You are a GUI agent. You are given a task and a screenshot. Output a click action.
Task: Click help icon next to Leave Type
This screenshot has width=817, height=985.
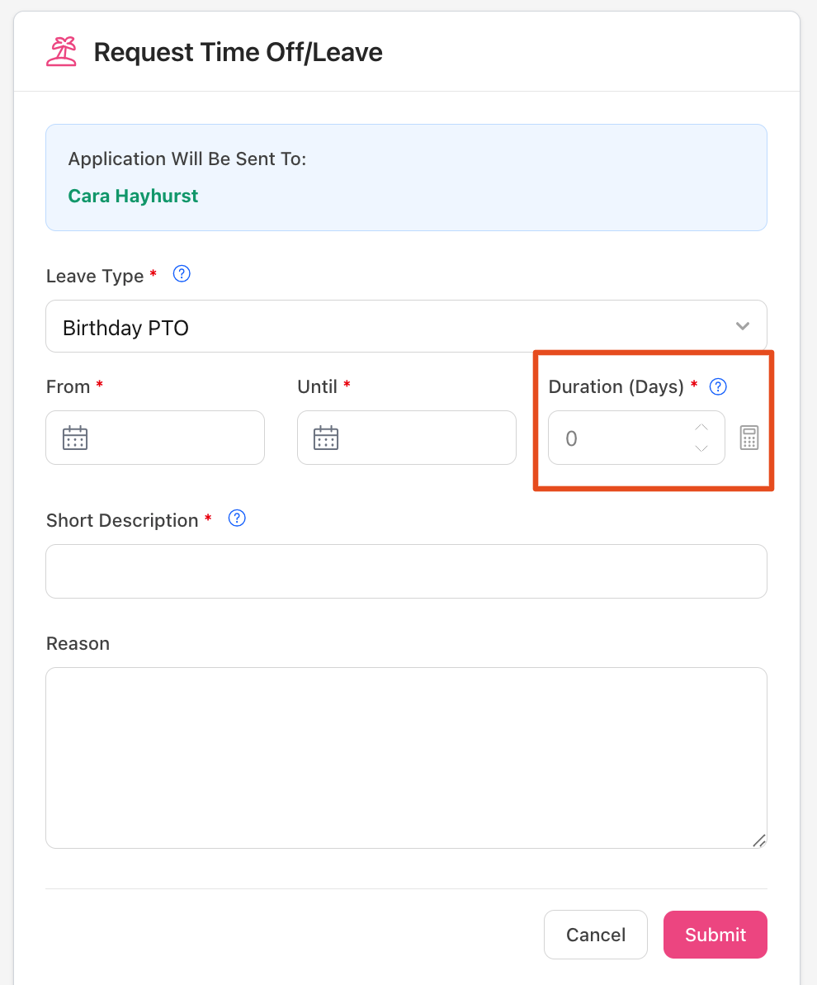[x=182, y=274]
